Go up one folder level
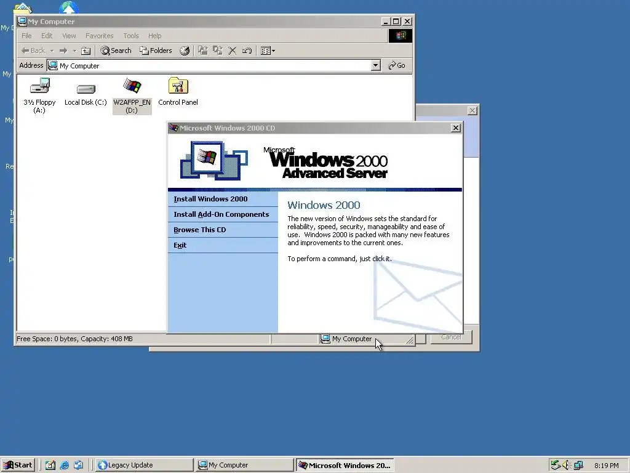The height and width of the screenshot is (473, 630). 86,51
